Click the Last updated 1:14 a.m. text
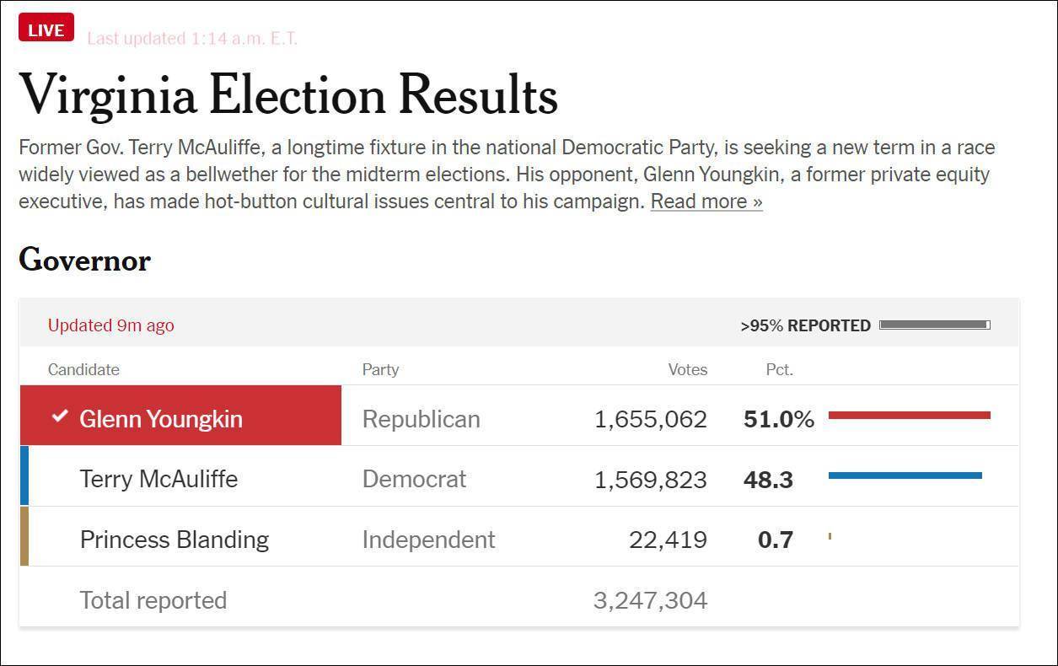1058x666 pixels. pos(192,39)
